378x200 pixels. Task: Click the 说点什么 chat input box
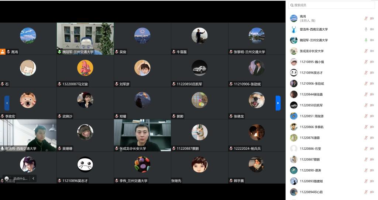[x=20, y=178]
